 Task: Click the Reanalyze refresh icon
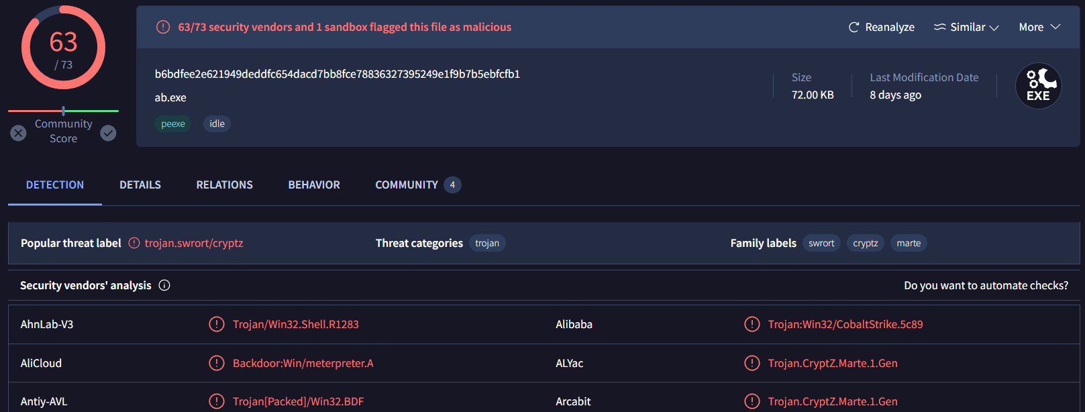(x=854, y=28)
